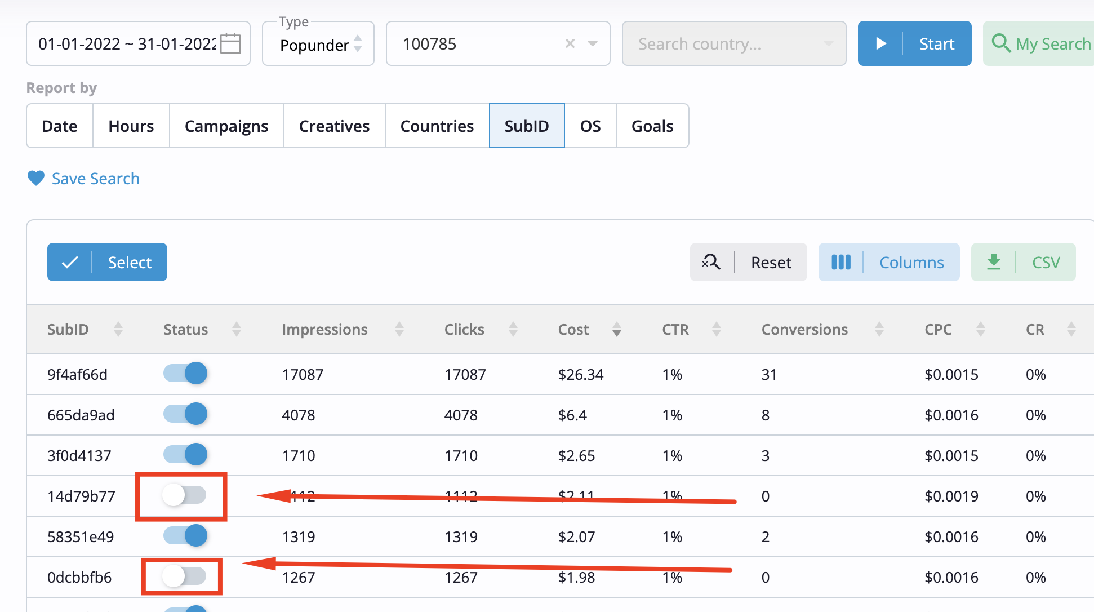Sort table by Conversions arrows
The height and width of the screenshot is (612, 1094).
click(879, 329)
